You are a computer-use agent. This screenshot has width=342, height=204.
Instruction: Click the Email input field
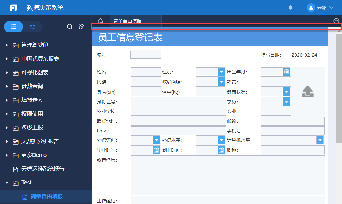click(178, 131)
